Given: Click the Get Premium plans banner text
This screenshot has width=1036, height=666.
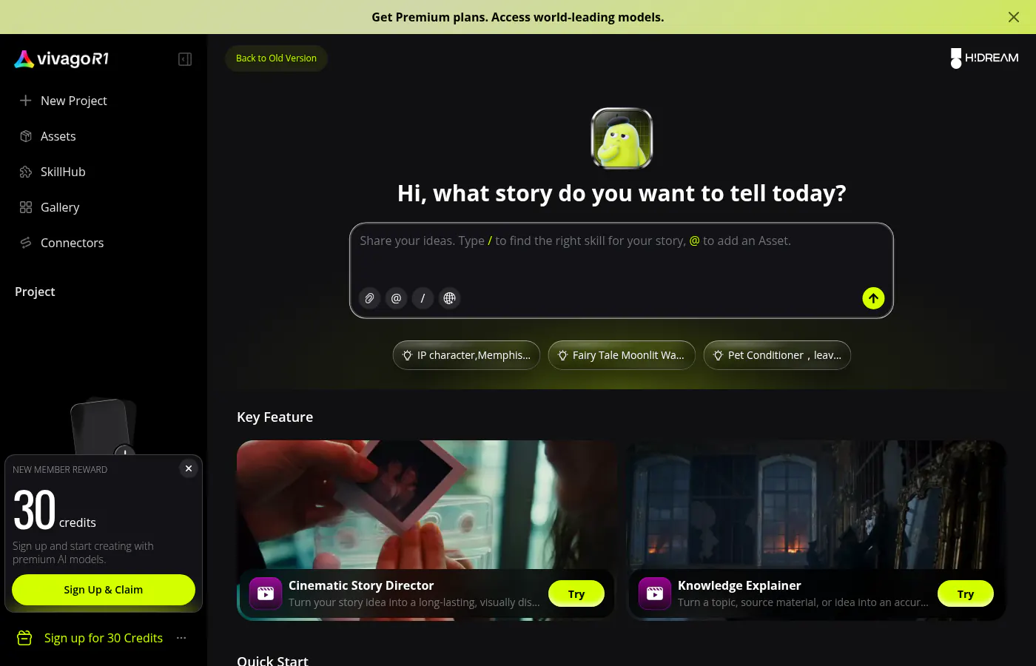Looking at the screenshot, I should [518, 17].
